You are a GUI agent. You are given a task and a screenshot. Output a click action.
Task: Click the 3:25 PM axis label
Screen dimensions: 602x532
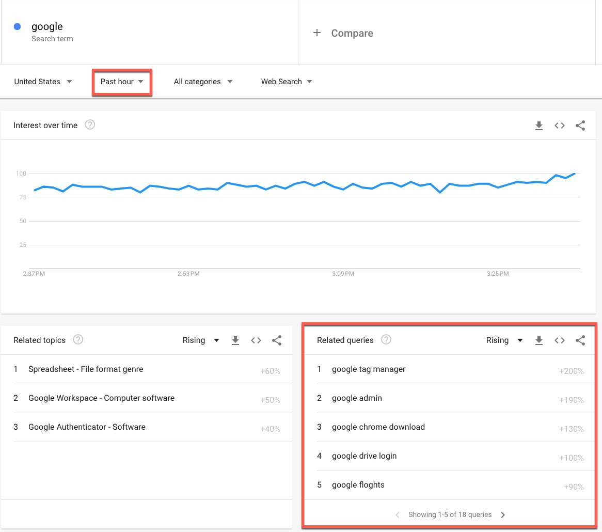498,274
